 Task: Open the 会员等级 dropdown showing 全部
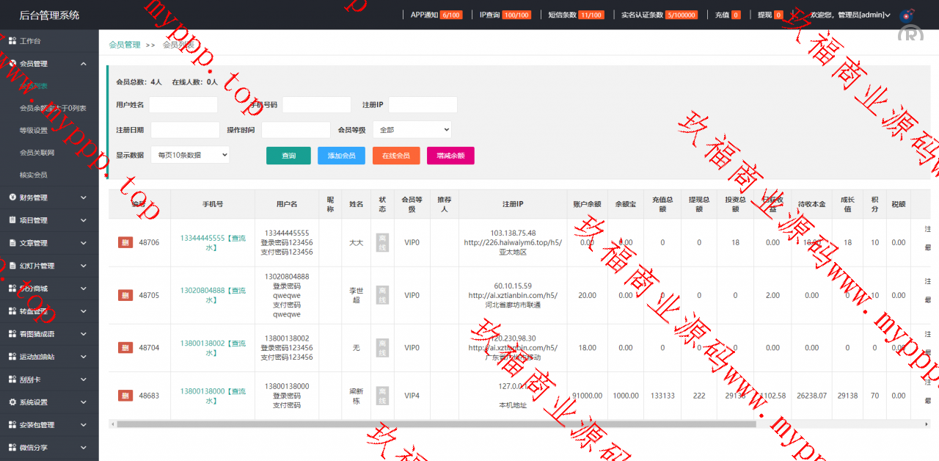pos(412,130)
